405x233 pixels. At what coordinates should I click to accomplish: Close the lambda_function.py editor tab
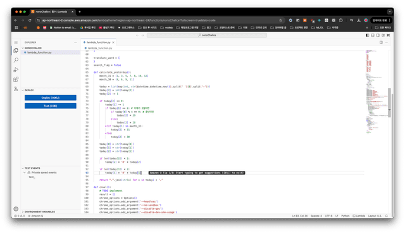(x=113, y=42)
